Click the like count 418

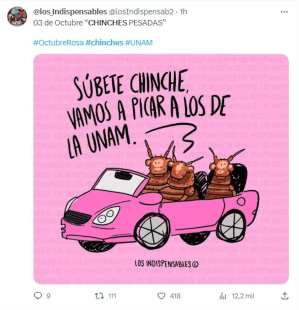175,296
